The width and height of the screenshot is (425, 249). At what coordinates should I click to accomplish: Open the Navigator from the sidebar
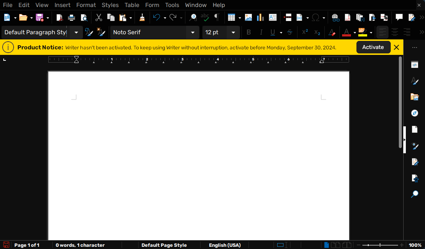pyautogui.click(x=415, y=113)
